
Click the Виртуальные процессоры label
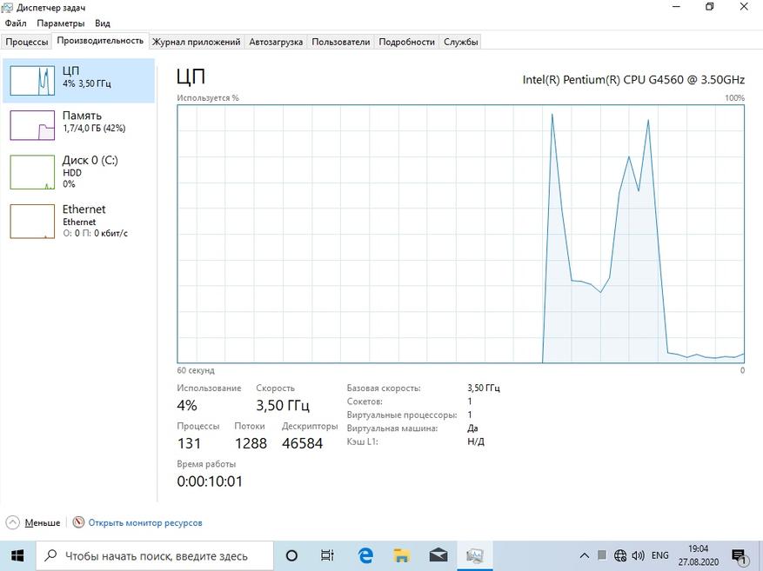[402, 415]
